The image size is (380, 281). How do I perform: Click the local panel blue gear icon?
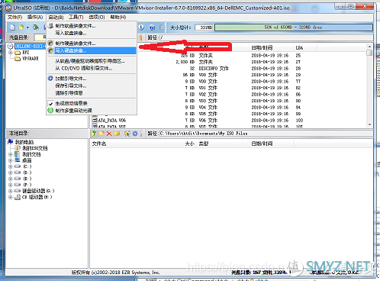[x=135, y=134]
